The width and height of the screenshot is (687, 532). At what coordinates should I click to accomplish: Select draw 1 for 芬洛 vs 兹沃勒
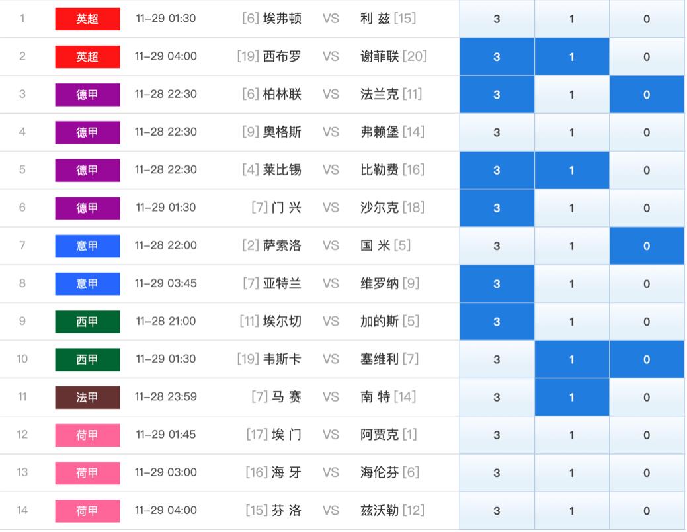point(572,511)
